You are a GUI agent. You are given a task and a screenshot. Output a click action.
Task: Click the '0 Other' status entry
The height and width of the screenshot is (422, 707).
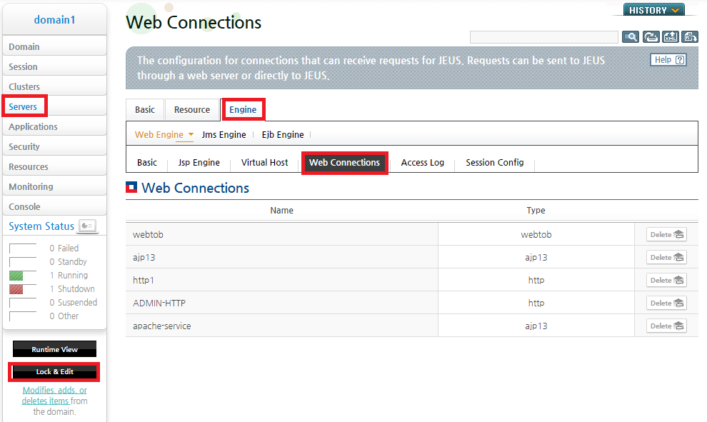(64, 316)
